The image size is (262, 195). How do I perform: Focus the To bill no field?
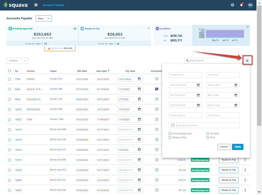click(223, 75)
